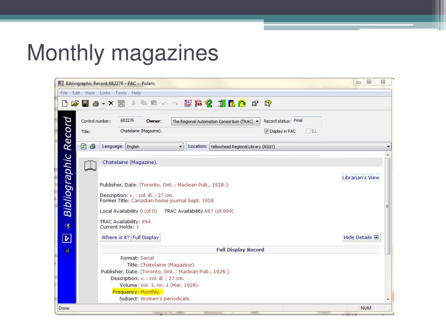The width and height of the screenshot is (446, 334).
Task: Click the green checkmark 2 toolbar icon
Action: point(209,104)
